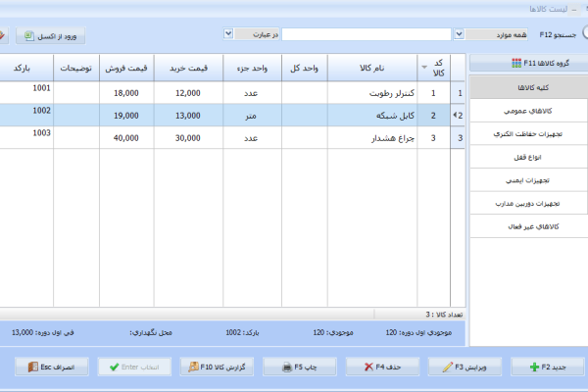588x392 pixels.
Task: Open the در عبارت dropdown arrow
Action: pos(228,34)
